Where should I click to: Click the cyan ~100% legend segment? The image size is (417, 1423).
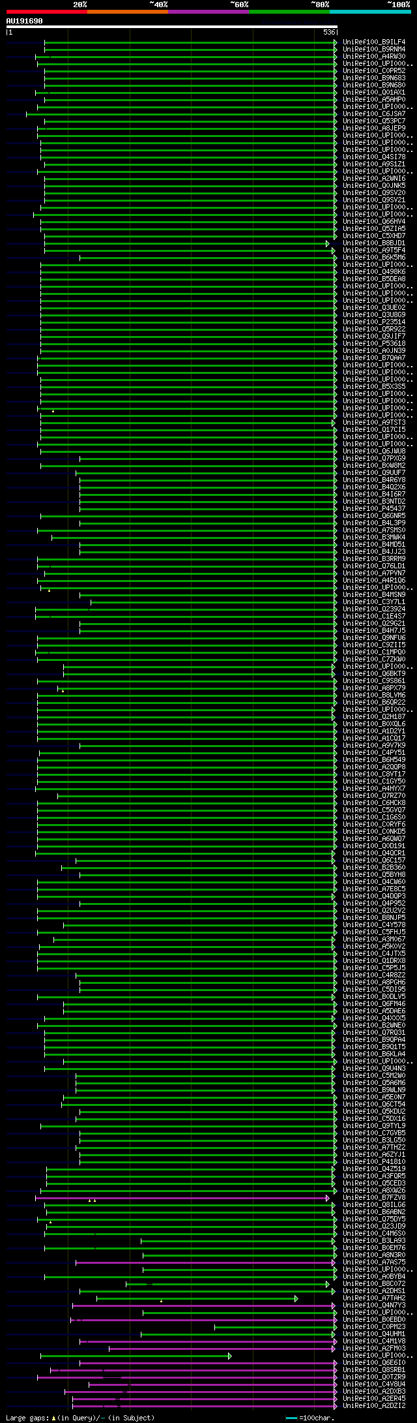click(x=370, y=12)
